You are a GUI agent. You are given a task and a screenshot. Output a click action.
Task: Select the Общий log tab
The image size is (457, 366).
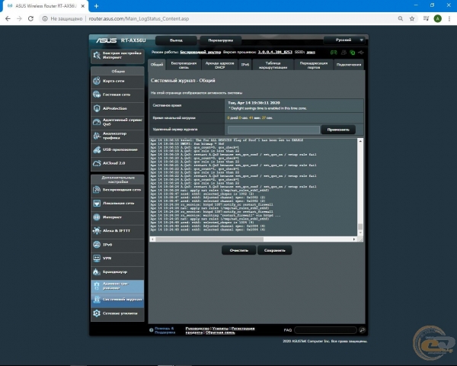[x=157, y=65]
